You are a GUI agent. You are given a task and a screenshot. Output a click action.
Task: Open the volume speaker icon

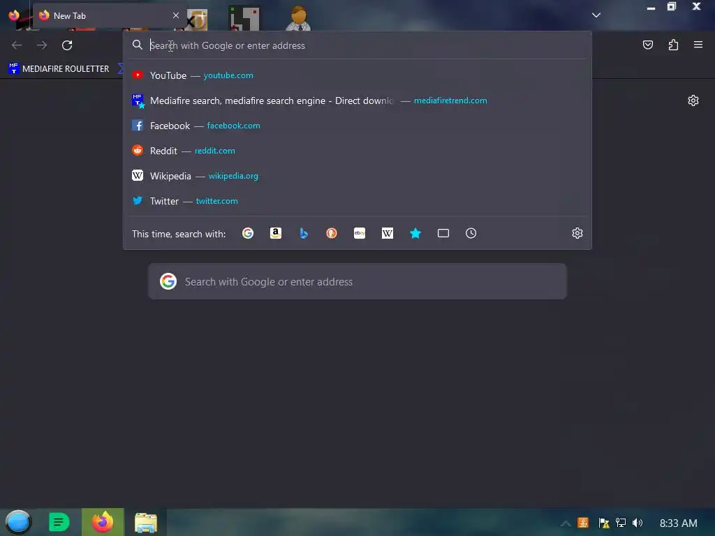tap(637, 523)
